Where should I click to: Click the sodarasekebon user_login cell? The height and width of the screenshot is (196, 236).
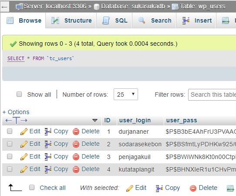[140, 144]
